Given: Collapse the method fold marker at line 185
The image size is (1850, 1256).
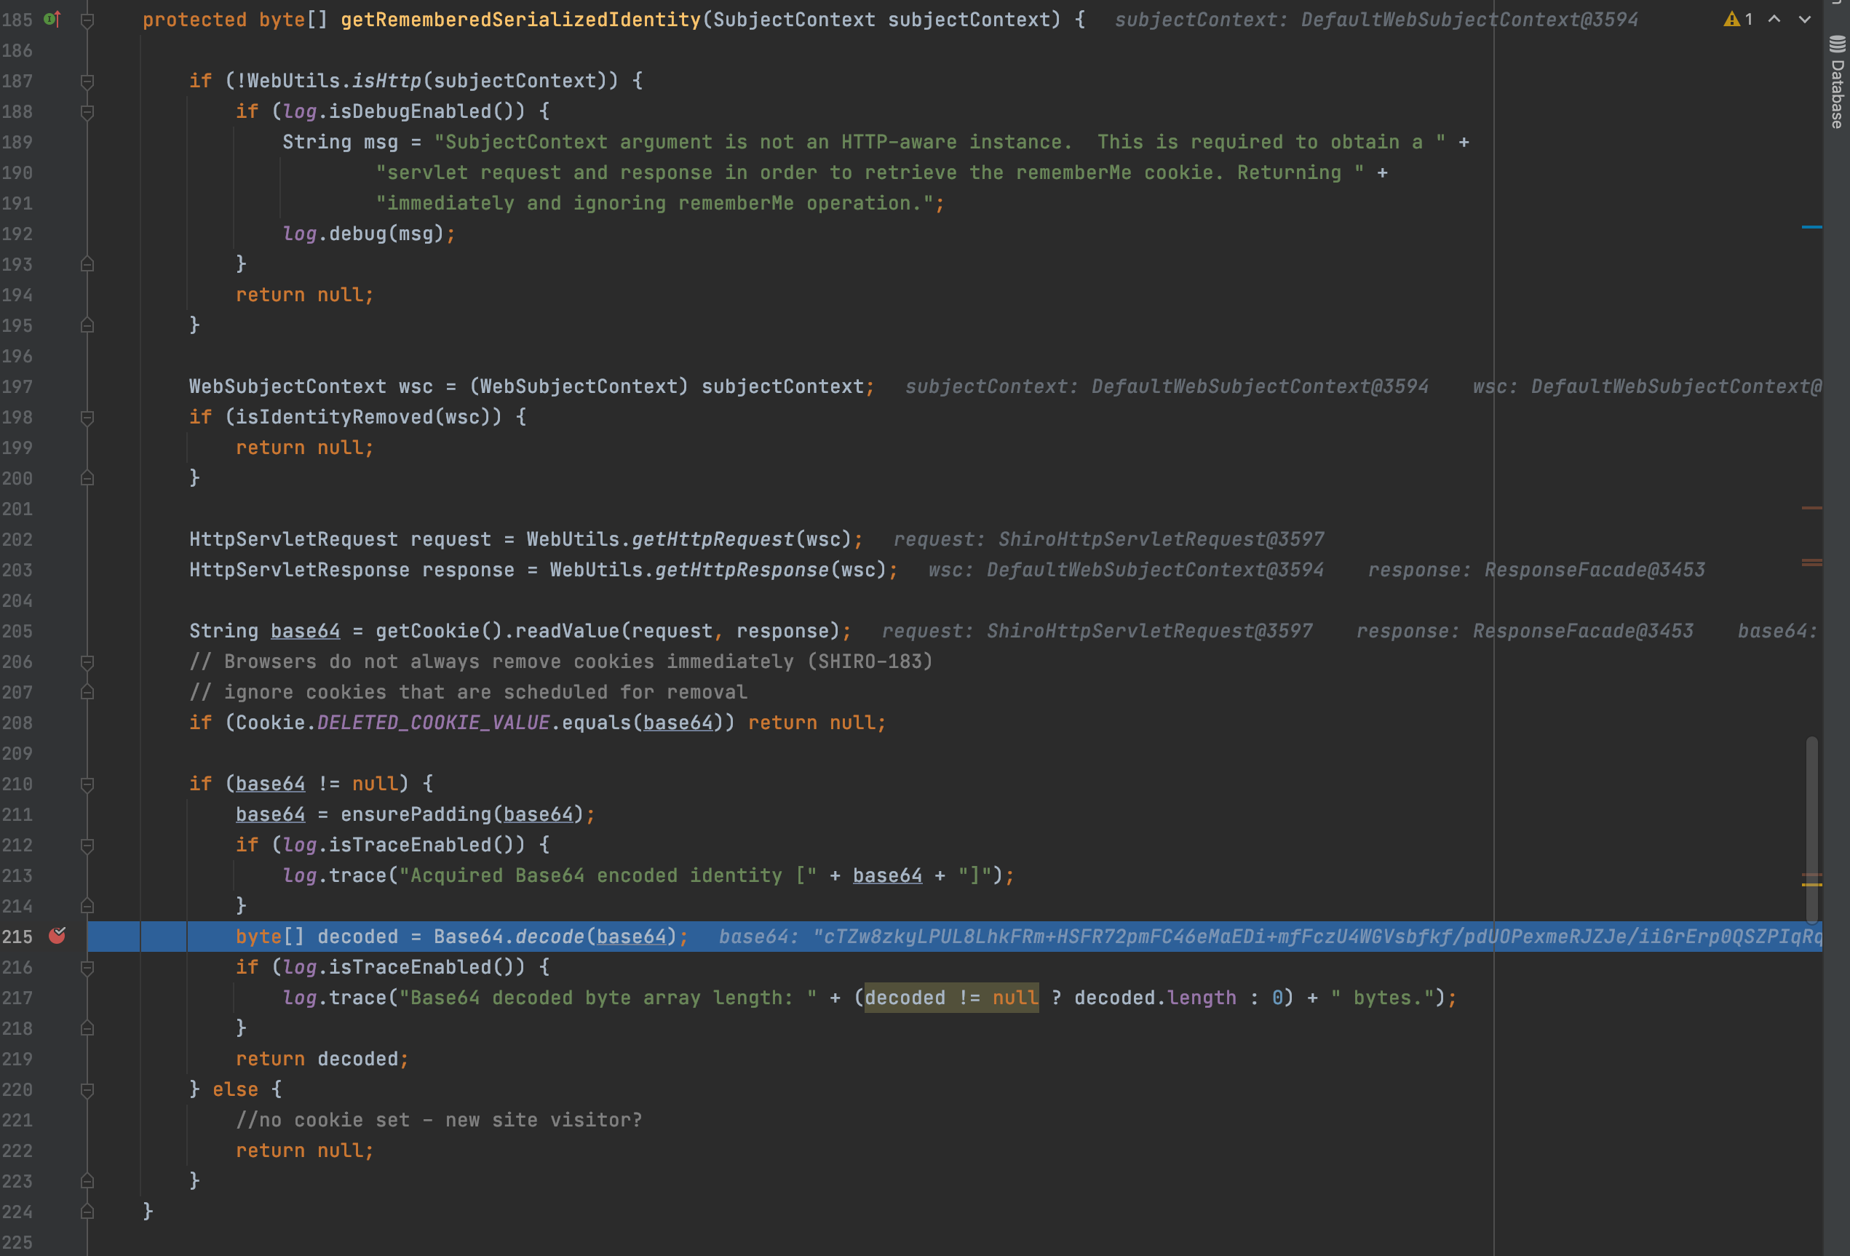Looking at the screenshot, I should [87, 20].
